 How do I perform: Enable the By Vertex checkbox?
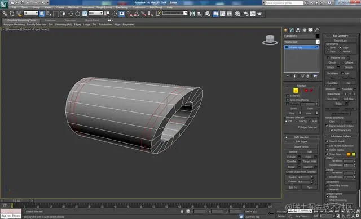[288, 96]
